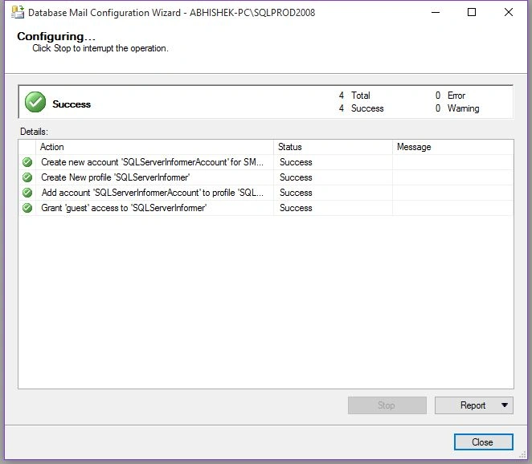Click the 'Configuring...' heading
Image resolution: width=532 pixels, height=464 pixels.
pyautogui.click(x=56, y=37)
